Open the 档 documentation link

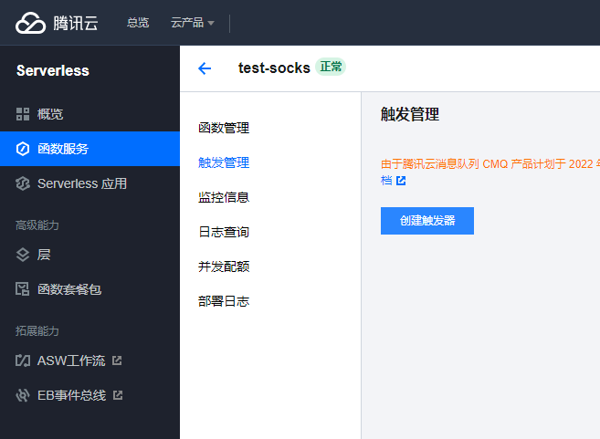tap(386, 181)
